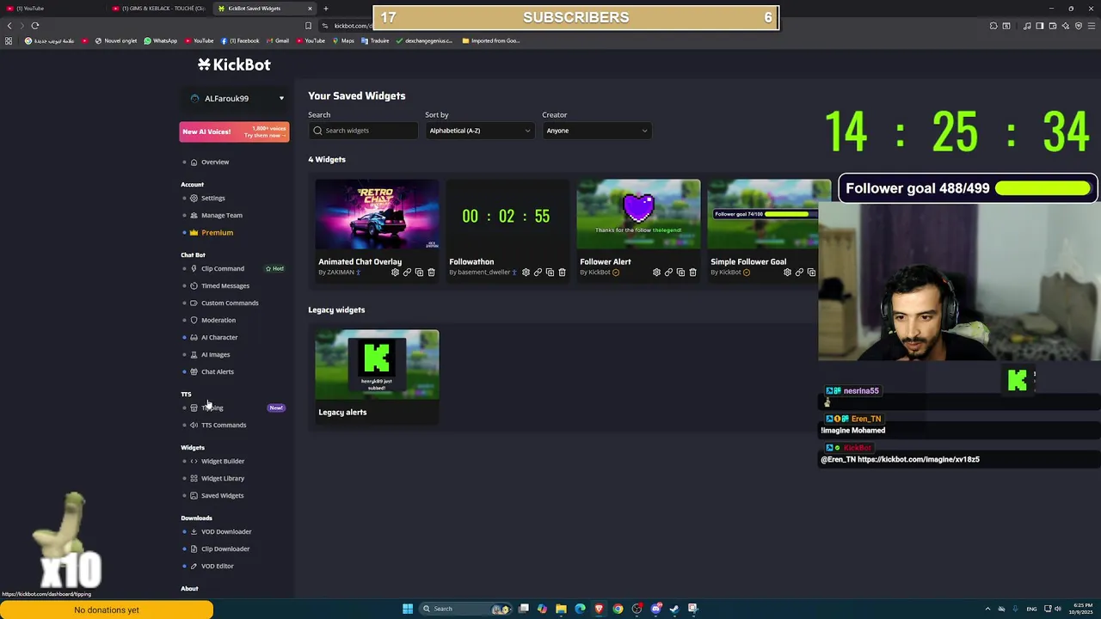Switch to GIMS & KEBLACK tab

(159, 9)
